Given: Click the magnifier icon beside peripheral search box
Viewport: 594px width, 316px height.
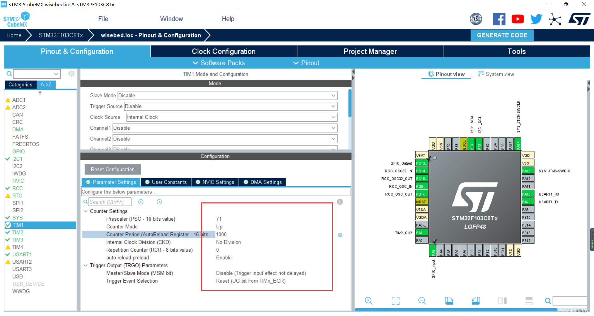Looking at the screenshot, I should [9, 74].
